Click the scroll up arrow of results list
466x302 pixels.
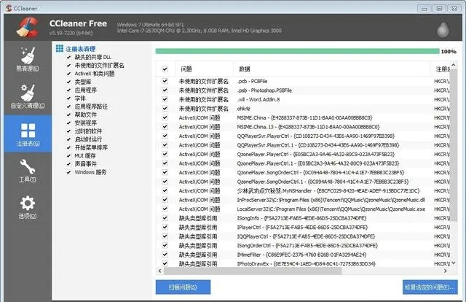454,65
